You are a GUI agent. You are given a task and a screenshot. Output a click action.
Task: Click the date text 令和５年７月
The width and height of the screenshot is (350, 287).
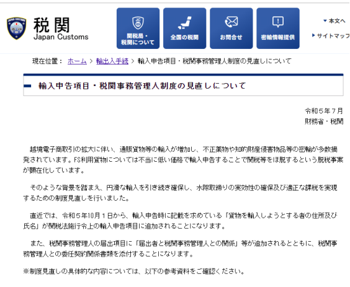click(324, 111)
